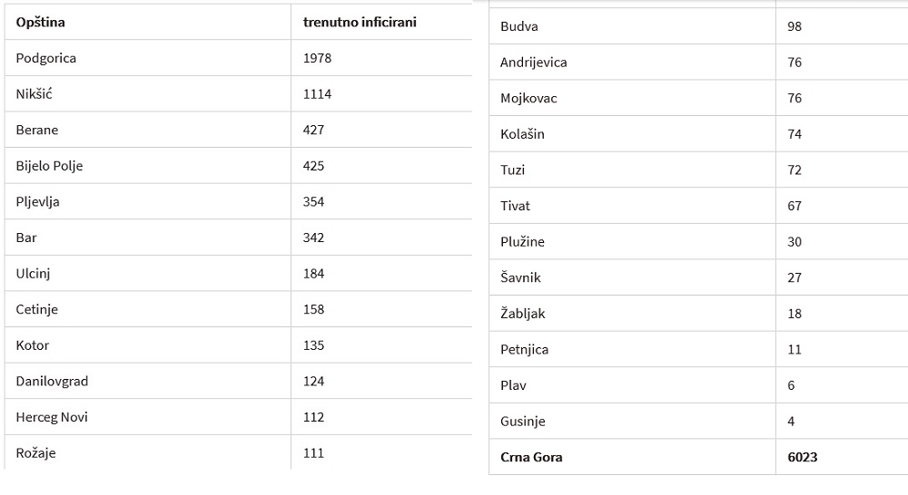
Task: Select the bold Crna Gora total label
Action: tap(531, 457)
